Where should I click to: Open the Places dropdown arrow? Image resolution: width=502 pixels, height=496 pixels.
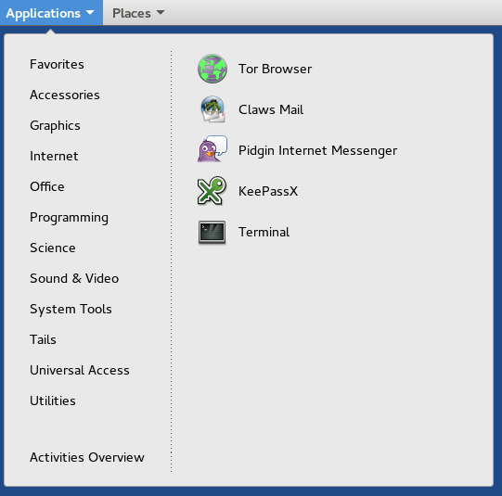pyautogui.click(x=161, y=12)
